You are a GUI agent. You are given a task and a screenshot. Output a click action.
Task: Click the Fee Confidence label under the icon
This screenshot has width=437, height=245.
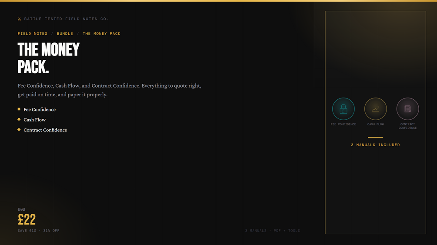tap(344, 124)
